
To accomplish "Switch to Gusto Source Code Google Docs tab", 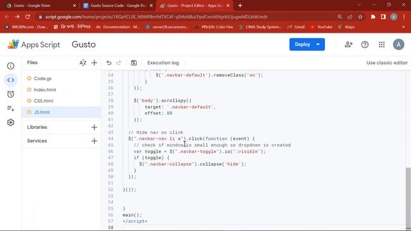I will (x=118, y=6).
